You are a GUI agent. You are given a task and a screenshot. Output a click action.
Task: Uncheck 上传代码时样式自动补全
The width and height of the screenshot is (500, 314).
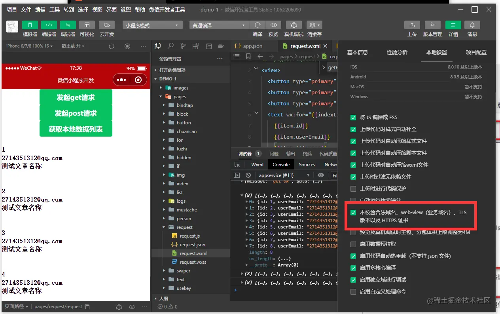click(353, 129)
